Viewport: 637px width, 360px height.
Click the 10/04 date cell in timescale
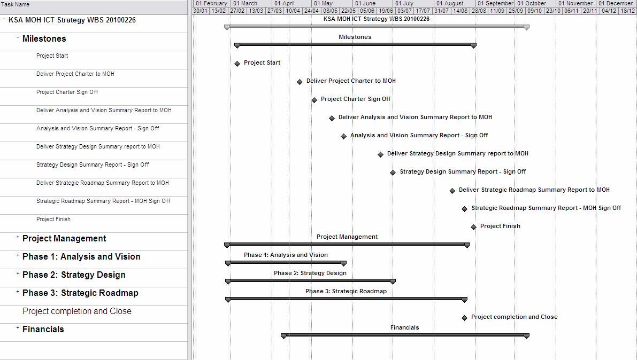(293, 11)
